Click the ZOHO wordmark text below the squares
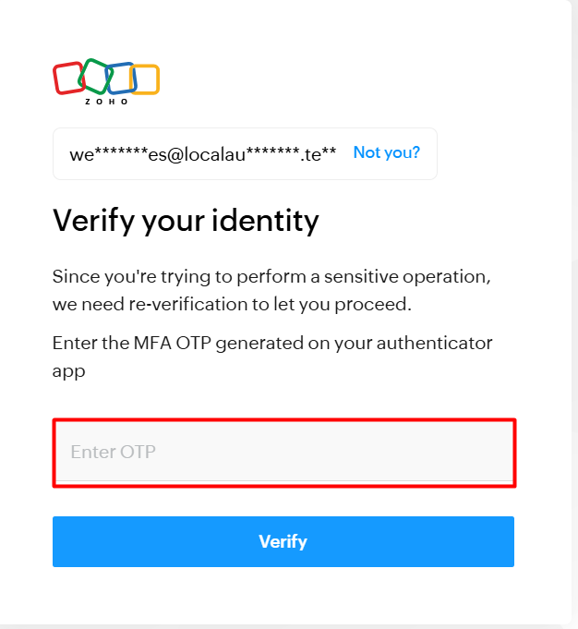This screenshot has height=629, width=578. (x=106, y=101)
